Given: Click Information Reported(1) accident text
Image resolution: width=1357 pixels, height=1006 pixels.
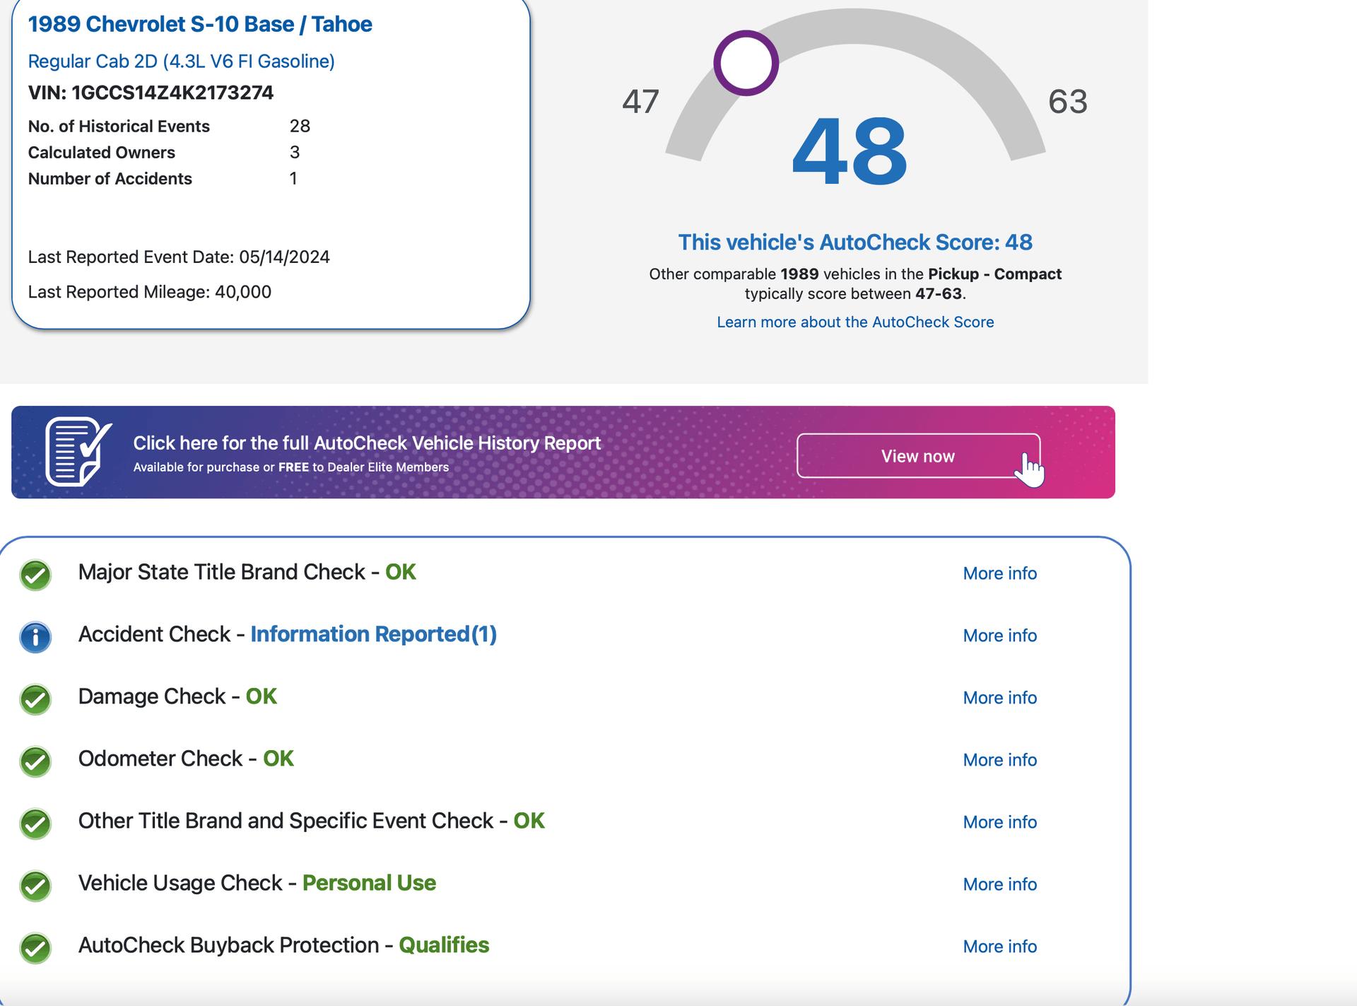Looking at the screenshot, I should [373, 634].
